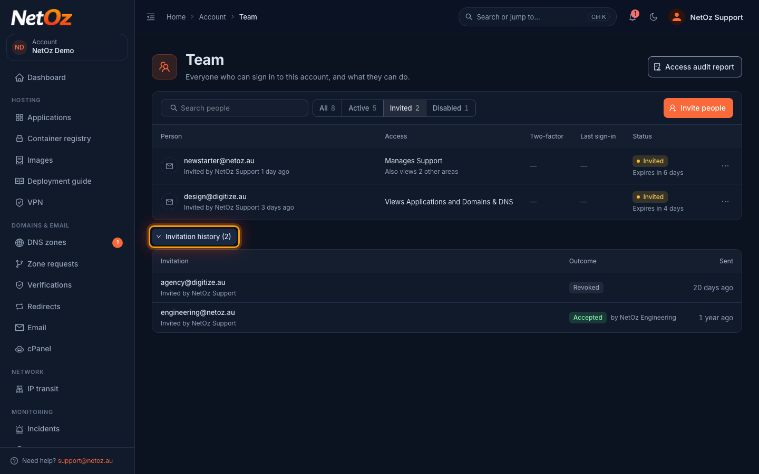Click the IP transit network icon

(20, 389)
